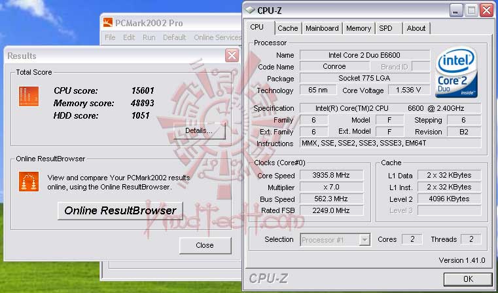Click the Multiplier value x 7.0
The image size is (498, 293).
(331, 187)
